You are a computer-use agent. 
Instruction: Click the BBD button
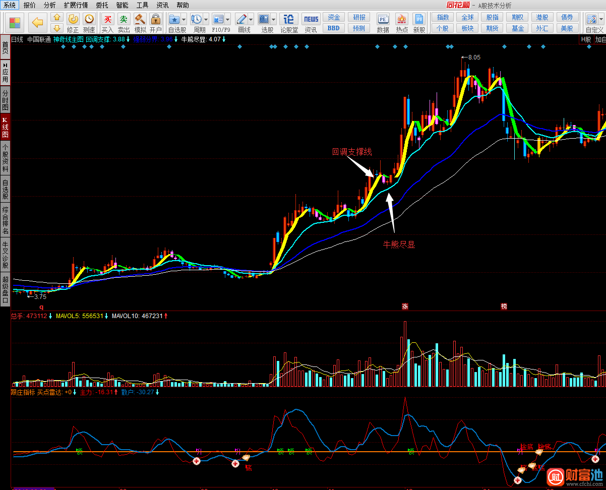click(x=334, y=28)
